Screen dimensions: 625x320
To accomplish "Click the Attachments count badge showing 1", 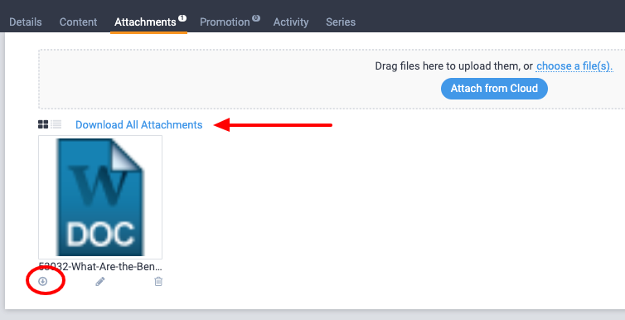I will tap(182, 18).
